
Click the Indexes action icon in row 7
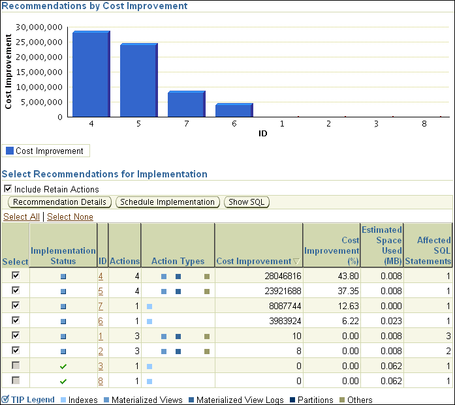149,307
